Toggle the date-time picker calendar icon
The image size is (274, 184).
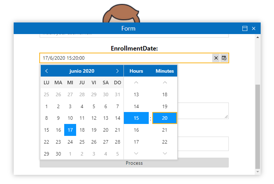(224, 58)
